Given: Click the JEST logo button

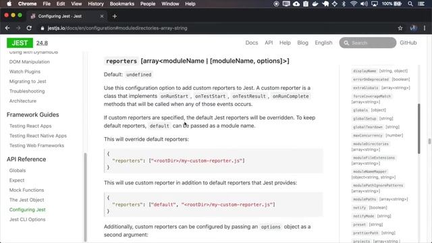Looking at the screenshot, I should (x=20, y=43).
